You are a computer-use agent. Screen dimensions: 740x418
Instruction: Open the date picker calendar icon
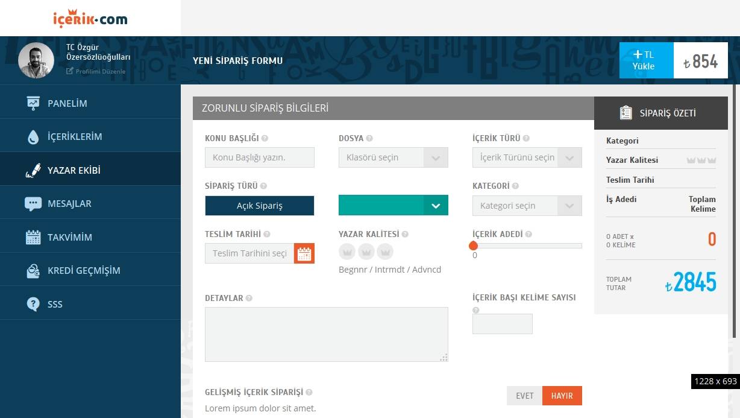point(305,253)
